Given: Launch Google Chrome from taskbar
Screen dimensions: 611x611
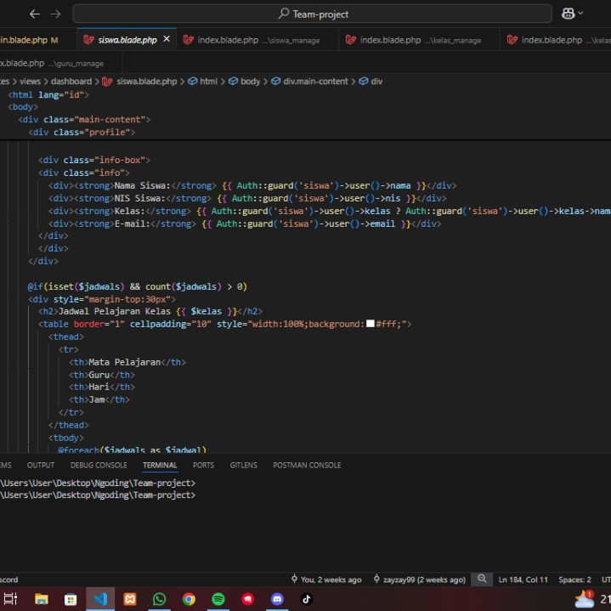Looking at the screenshot, I should [189, 599].
